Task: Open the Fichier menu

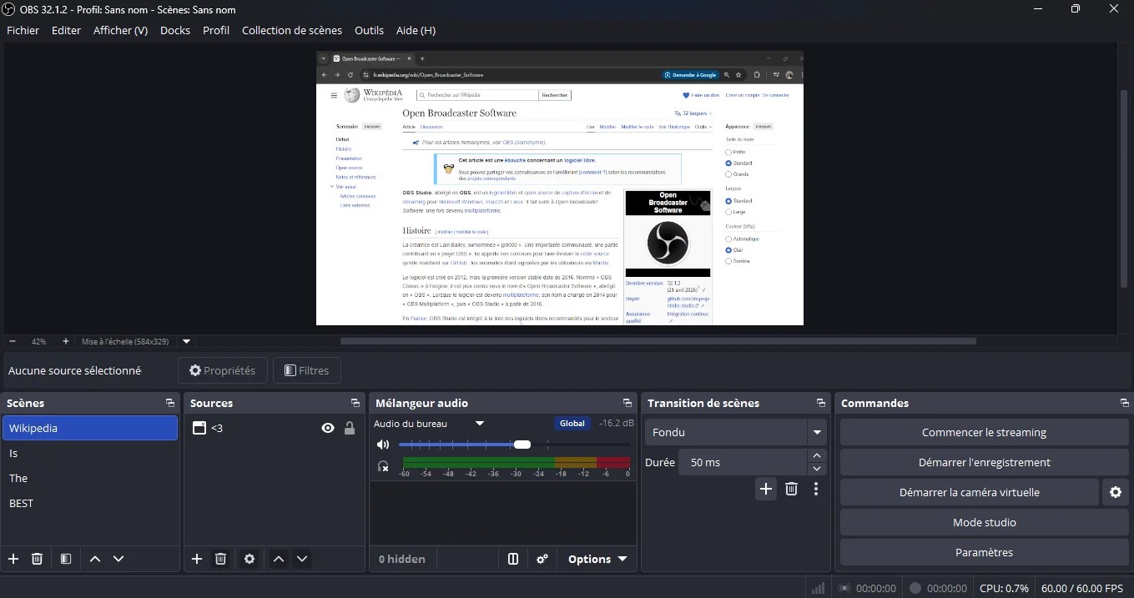Action: pyautogui.click(x=23, y=30)
